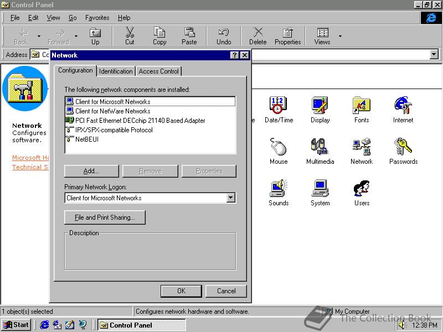Select the Passwords icon
Viewport: 443px width, 332px height.
pos(403,151)
